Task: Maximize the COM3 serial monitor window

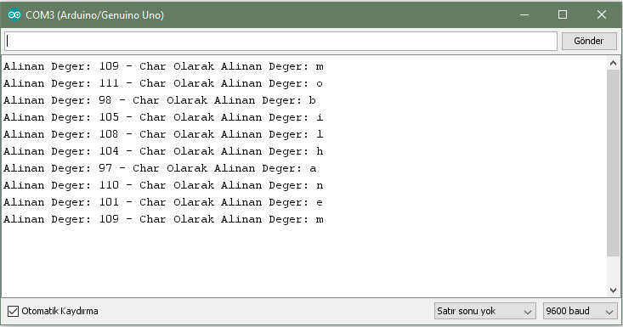Action: pyautogui.click(x=563, y=15)
